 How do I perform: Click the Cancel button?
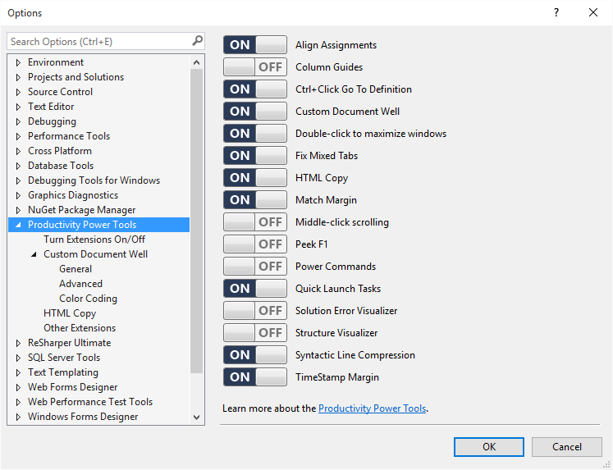click(x=566, y=446)
